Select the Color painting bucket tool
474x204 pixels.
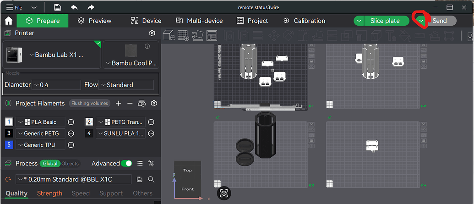404,36
